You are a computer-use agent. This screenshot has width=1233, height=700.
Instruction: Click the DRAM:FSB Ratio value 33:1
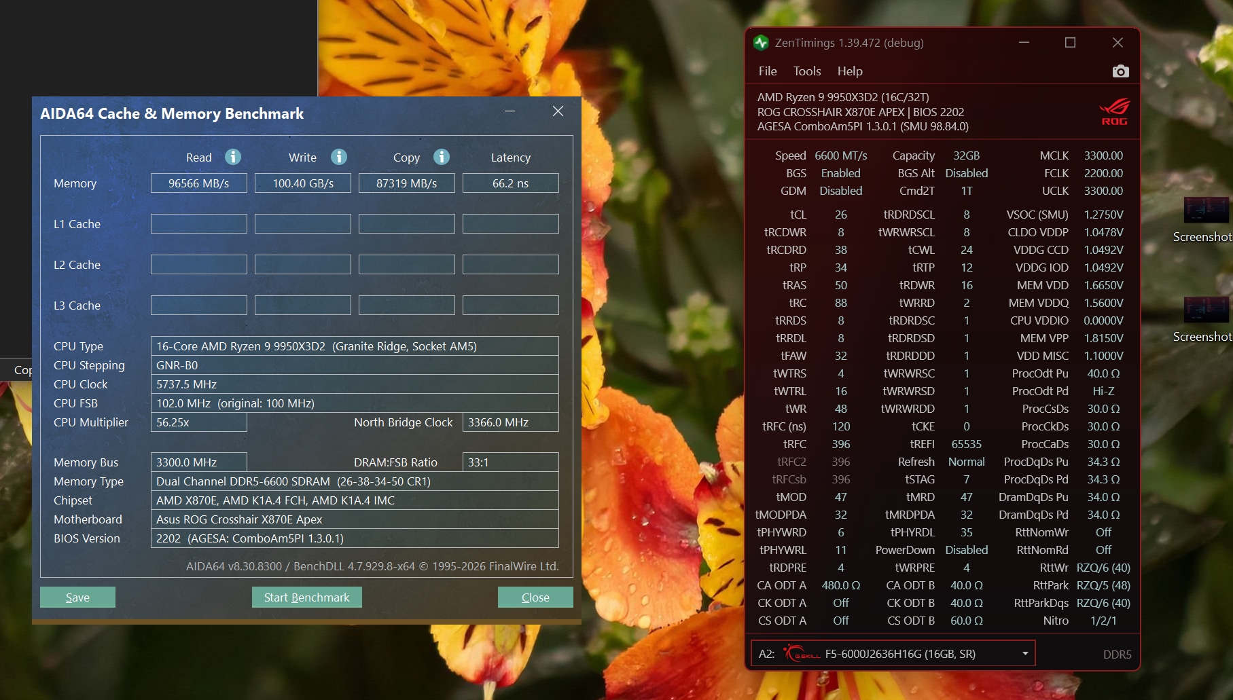pos(511,462)
